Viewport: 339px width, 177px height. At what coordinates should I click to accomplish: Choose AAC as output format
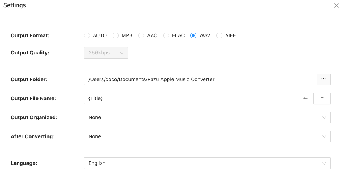pos(141,35)
